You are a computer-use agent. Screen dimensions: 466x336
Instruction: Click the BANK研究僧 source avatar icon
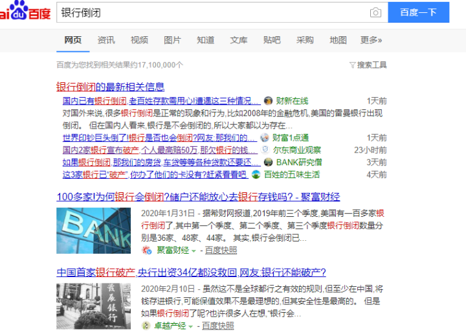[x=268, y=162]
